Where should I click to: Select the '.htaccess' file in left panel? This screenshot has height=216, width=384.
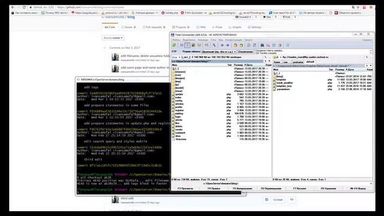coord(181,139)
